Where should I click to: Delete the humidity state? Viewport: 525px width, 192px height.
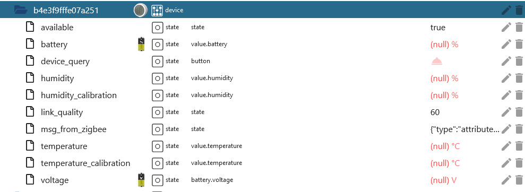[519, 78]
